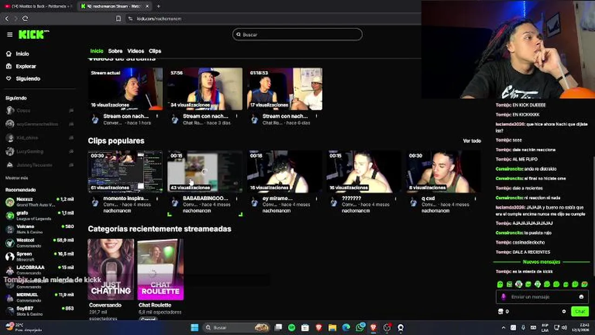Open recommended channel Spreen
This screenshot has width=595, height=335.
click(40, 256)
